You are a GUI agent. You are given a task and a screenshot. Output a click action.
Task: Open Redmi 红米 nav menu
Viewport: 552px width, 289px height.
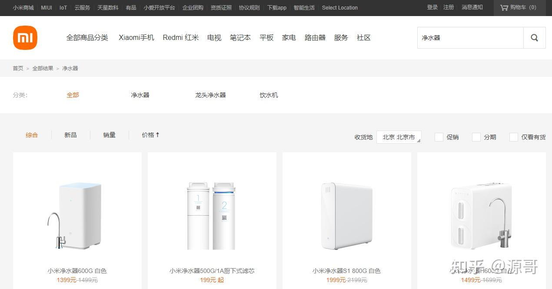181,38
